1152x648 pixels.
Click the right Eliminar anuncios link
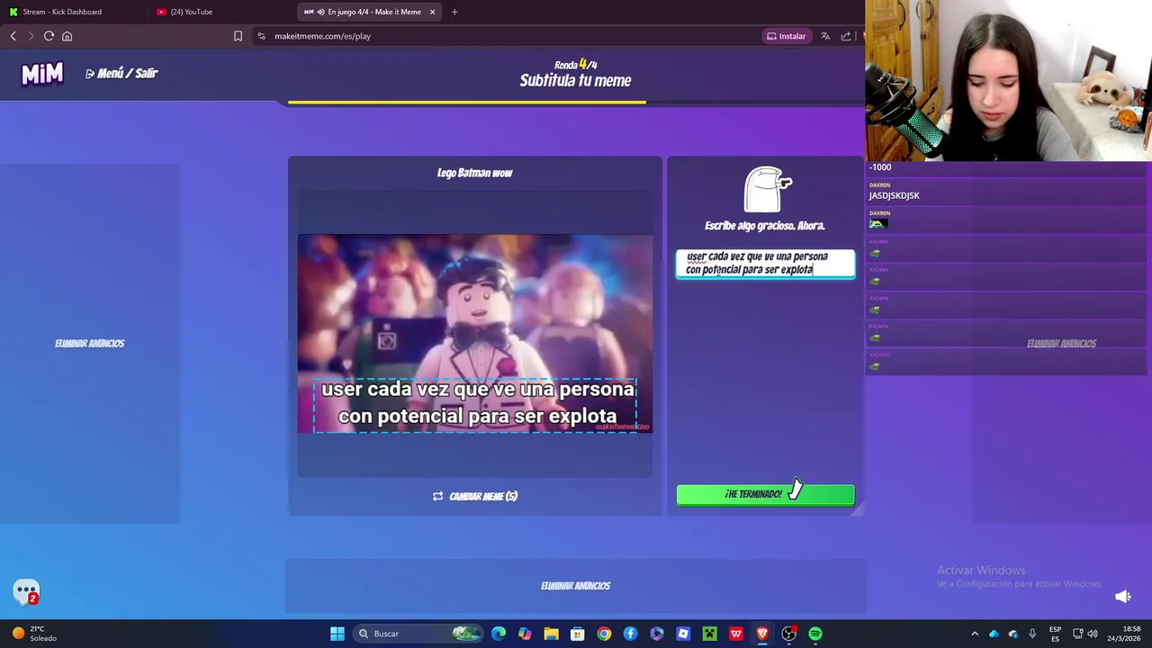click(1061, 344)
